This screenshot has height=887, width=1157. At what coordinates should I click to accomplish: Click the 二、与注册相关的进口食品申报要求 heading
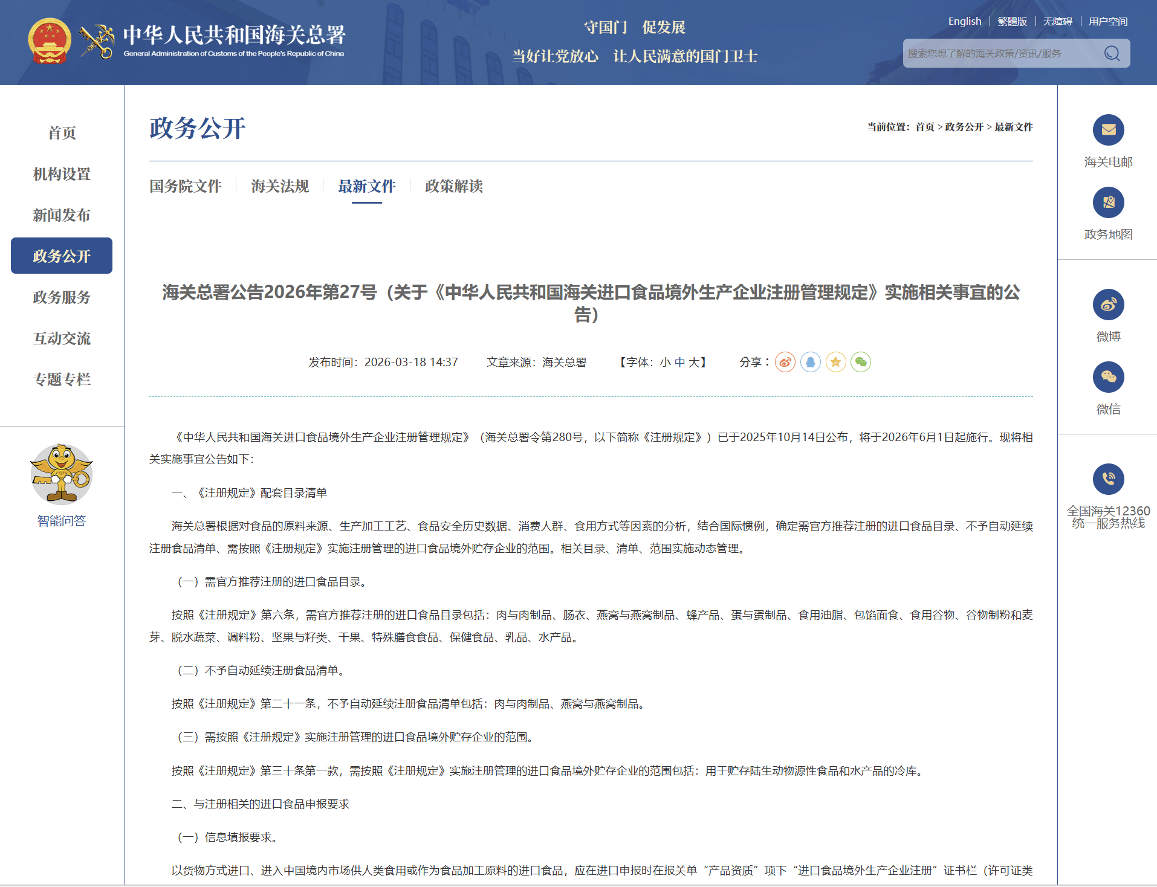261,804
